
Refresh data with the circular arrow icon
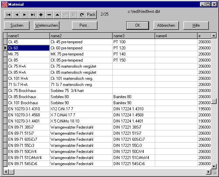[x=82, y=15]
